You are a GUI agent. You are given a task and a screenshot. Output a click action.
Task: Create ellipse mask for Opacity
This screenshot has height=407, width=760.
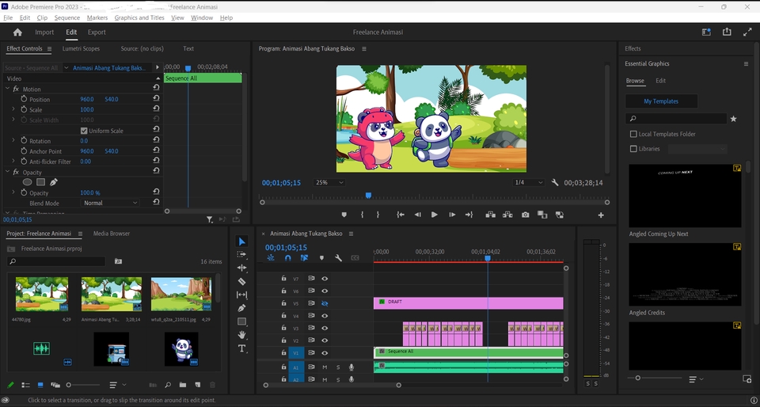click(x=28, y=182)
